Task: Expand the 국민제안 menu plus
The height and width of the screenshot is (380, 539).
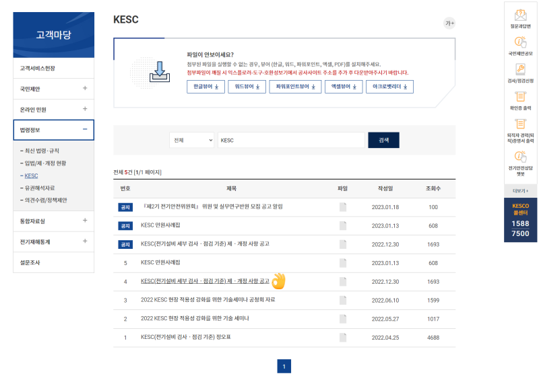Action: [x=85, y=88]
